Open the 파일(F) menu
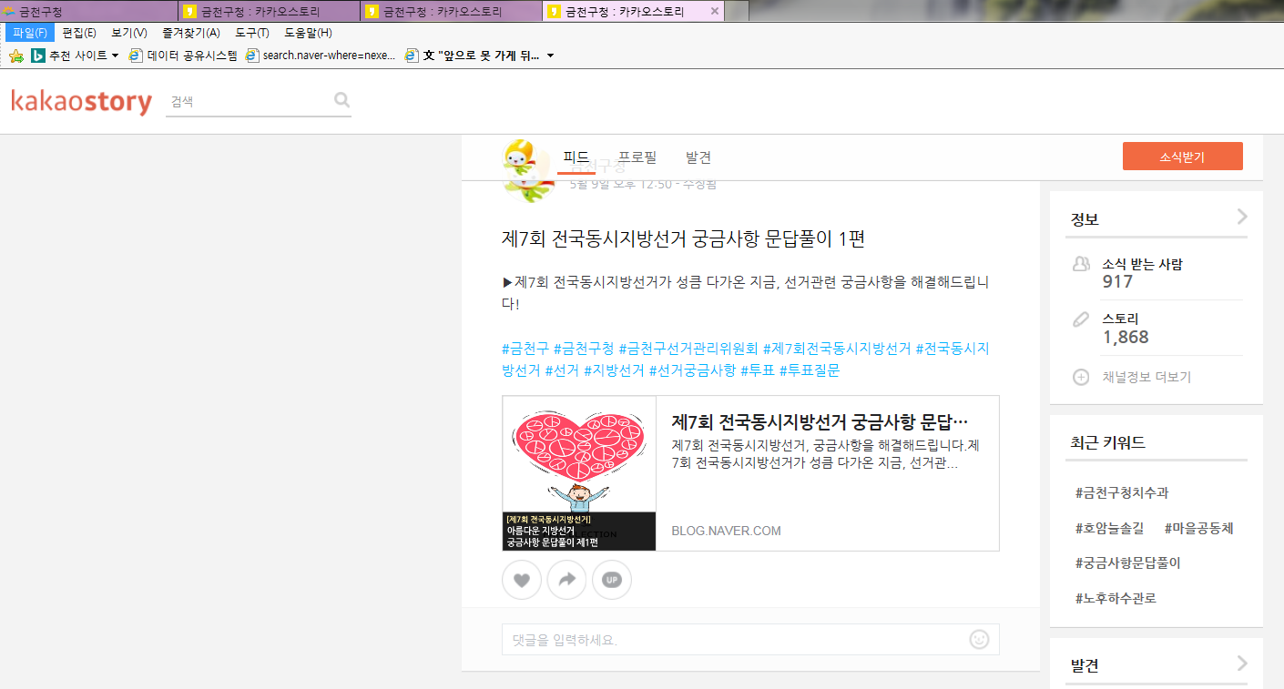Image resolution: width=1284 pixels, height=689 pixels. point(30,33)
